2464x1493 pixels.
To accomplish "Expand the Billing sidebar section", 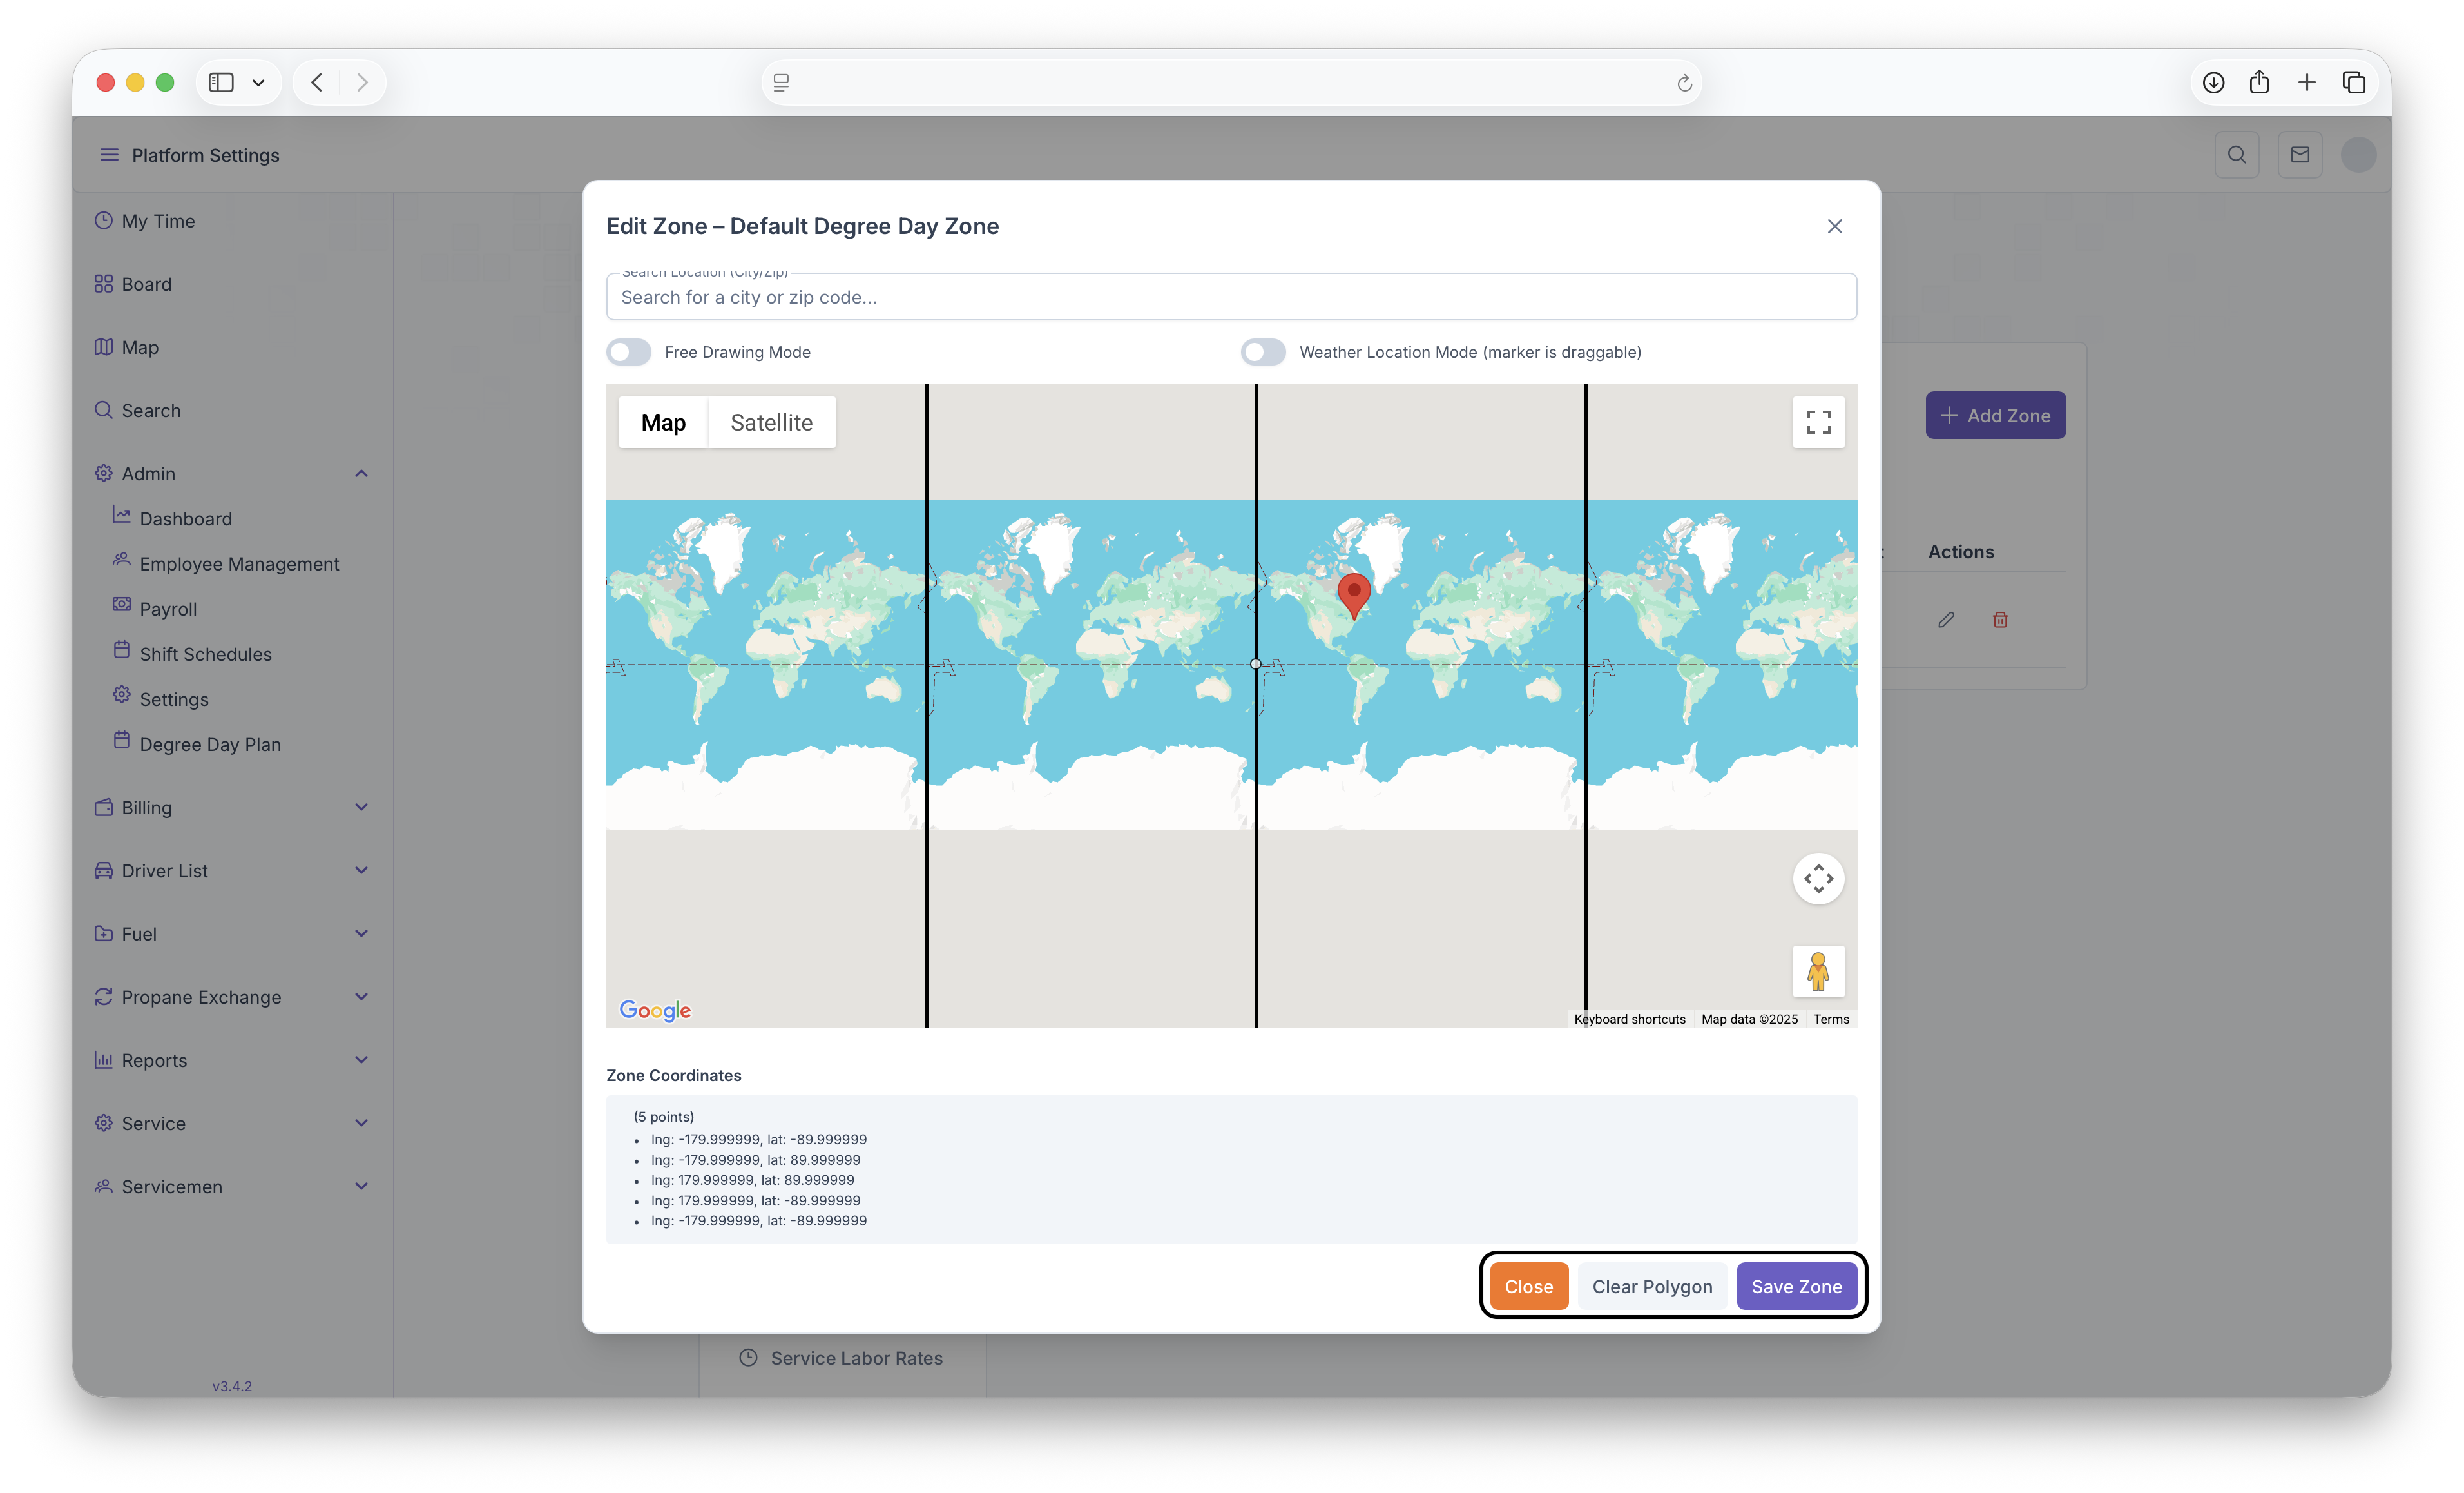I will (x=361, y=808).
